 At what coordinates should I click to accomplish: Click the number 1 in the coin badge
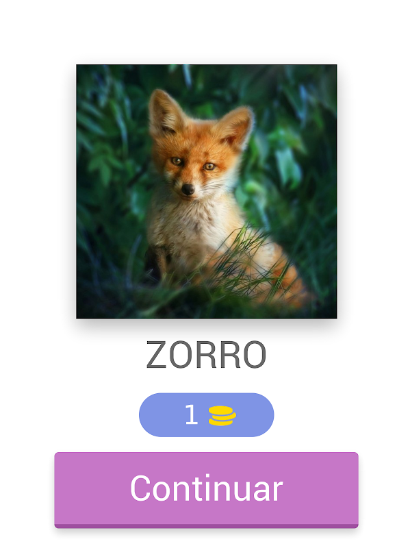[x=192, y=414]
